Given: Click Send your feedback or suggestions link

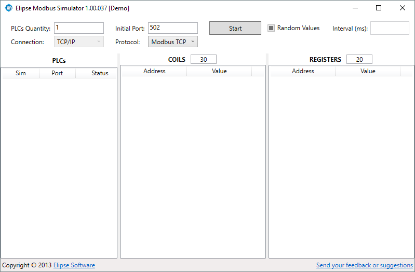Looking at the screenshot, I should (364, 265).
